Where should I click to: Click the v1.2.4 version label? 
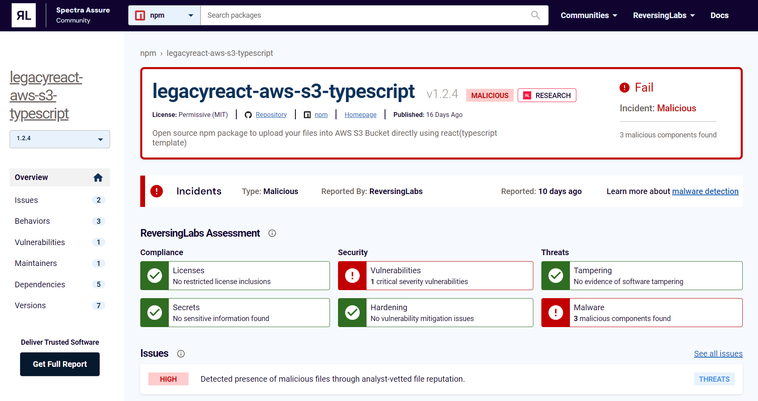click(442, 94)
